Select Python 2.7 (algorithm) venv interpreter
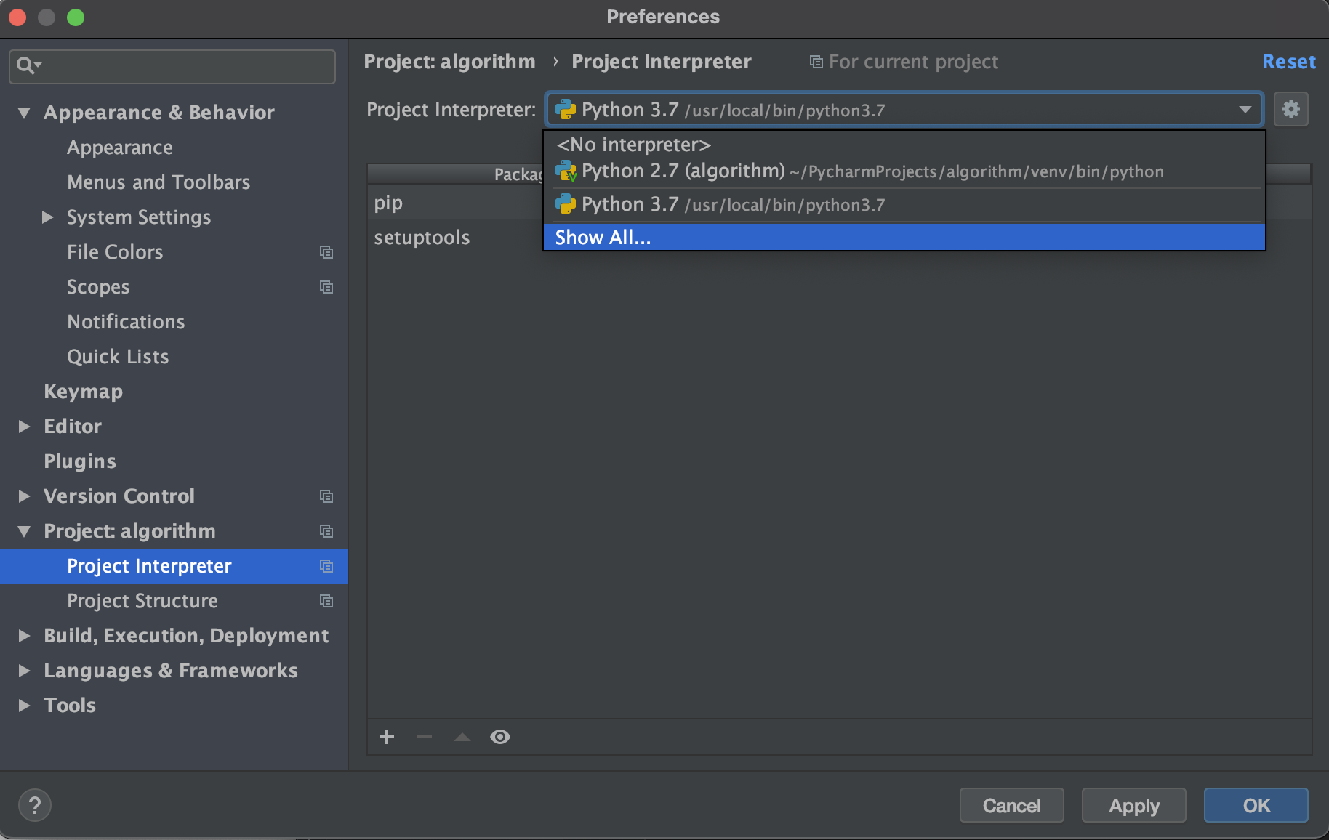 point(904,171)
